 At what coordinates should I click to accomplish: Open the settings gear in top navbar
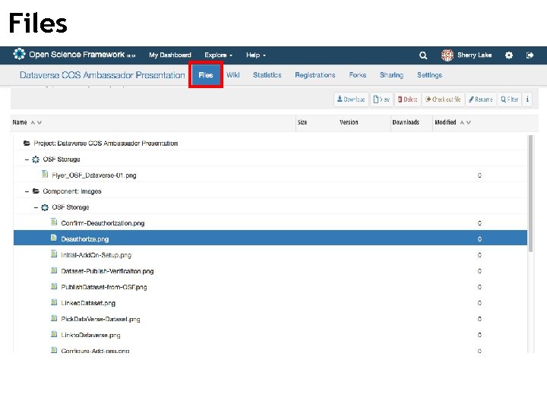coord(509,55)
